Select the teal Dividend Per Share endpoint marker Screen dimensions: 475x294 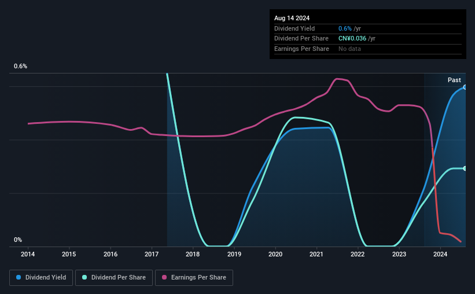[465, 168]
